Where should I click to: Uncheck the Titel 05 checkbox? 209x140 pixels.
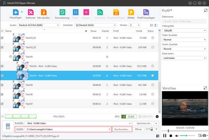(2, 85)
